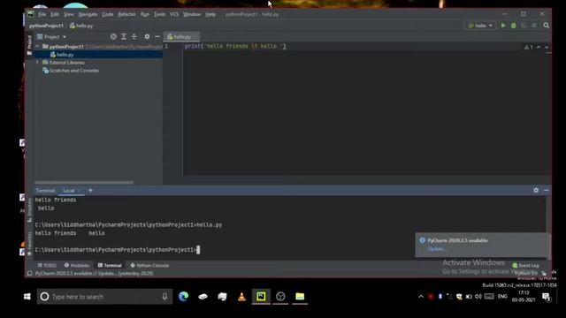Click the Collapse All icon in Project panel
The width and height of the screenshot is (566, 318).
[x=134, y=37]
